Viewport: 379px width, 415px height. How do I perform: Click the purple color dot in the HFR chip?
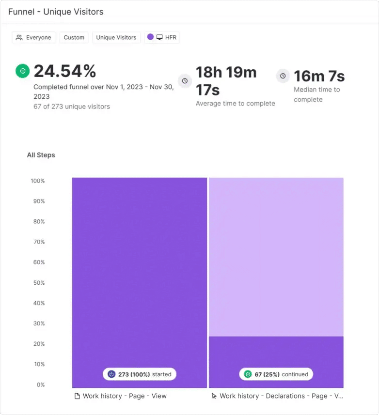tap(150, 37)
